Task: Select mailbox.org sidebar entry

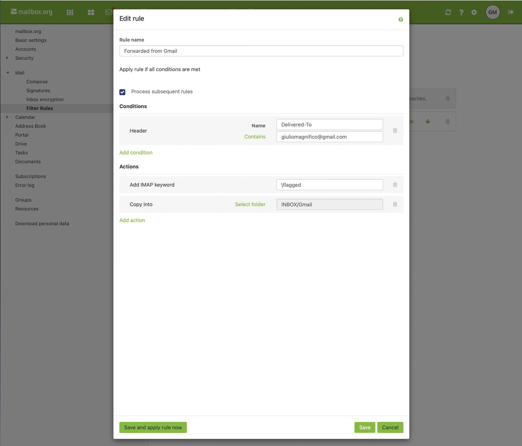Action: pos(28,31)
